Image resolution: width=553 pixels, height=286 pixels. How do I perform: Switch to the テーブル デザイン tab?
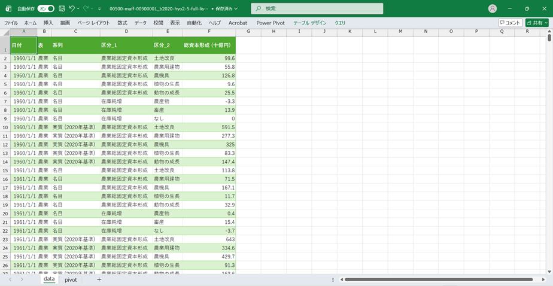(309, 23)
